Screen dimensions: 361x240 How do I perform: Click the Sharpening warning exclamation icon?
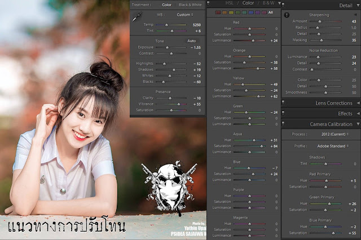pyautogui.click(x=287, y=15)
